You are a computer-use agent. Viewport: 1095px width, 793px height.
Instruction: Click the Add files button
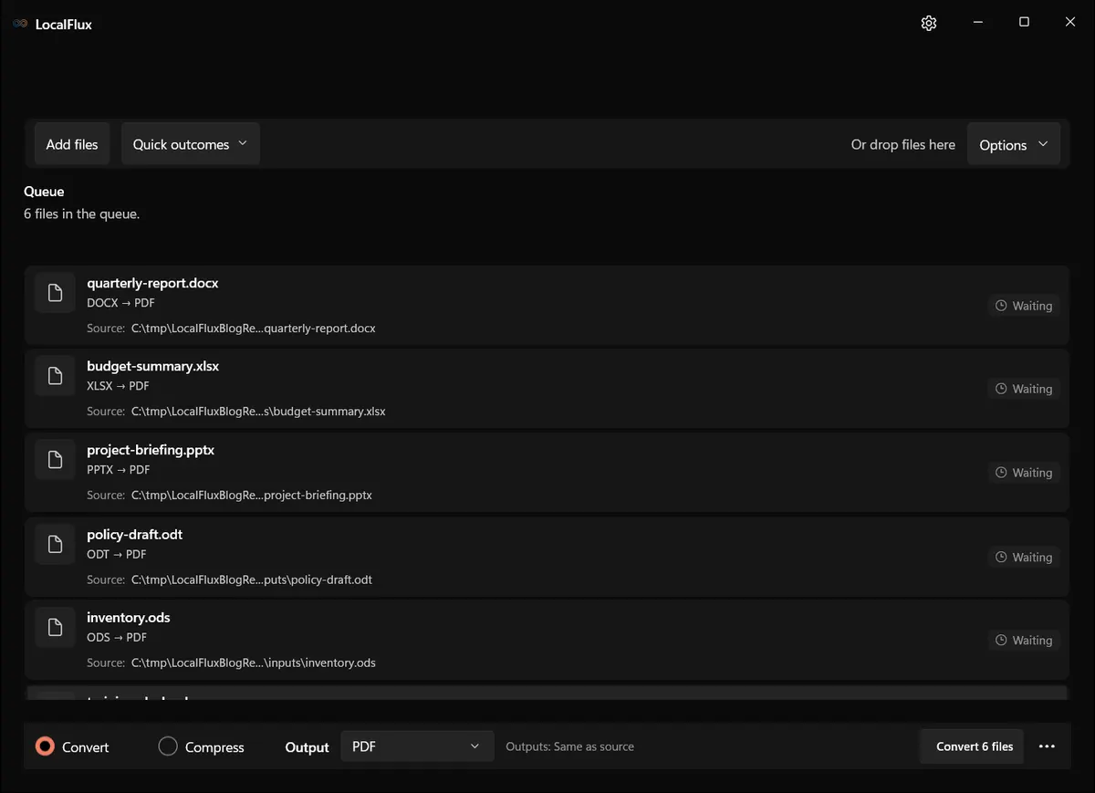point(72,144)
